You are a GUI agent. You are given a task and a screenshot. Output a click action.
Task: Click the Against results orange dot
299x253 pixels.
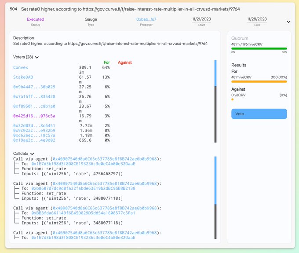click(233, 99)
